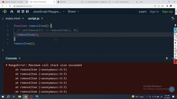Switch to the script.js file tab

[x=34, y=18]
